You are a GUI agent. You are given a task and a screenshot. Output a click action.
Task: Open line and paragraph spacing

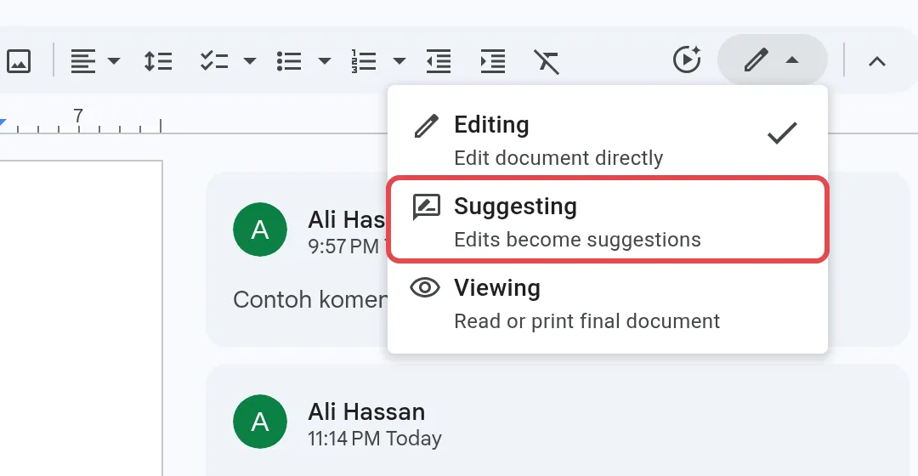(158, 61)
